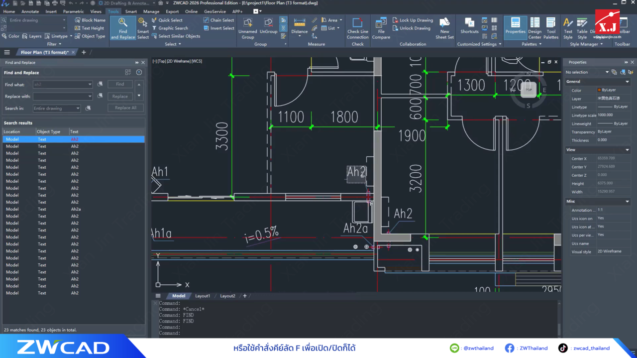Image resolution: width=637 pixels, height=358 pixels.
Task: Use Invert Select tool
Action: 218,28
